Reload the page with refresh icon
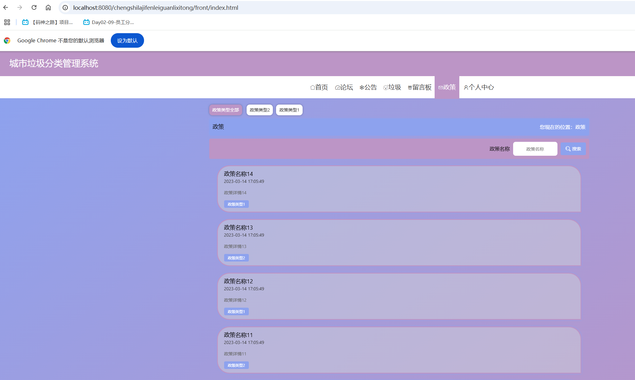 34,8
